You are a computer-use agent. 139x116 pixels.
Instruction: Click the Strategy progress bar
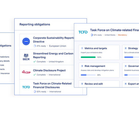click(x=132, y=57)
